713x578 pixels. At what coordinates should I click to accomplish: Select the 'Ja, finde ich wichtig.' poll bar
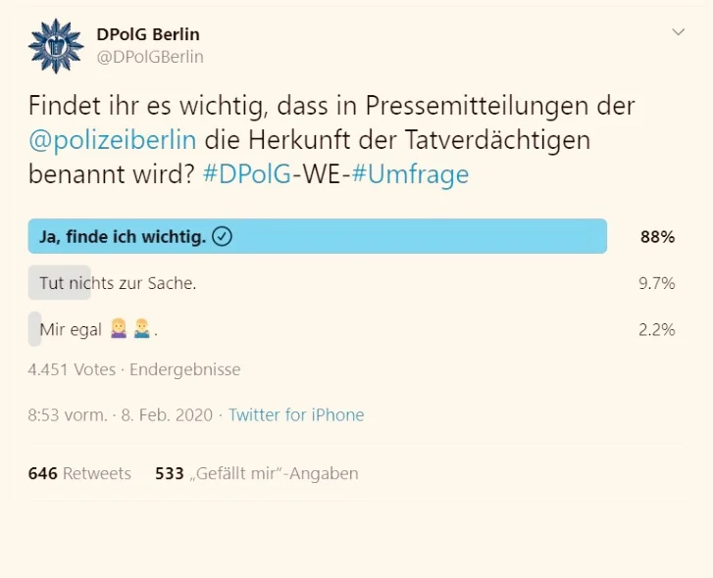(318, 236)
